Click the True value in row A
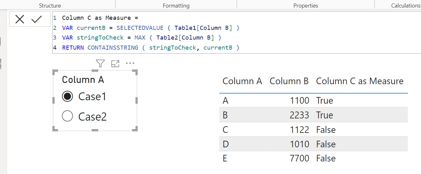Screen dimensions: 421x174 pos(325,101)
